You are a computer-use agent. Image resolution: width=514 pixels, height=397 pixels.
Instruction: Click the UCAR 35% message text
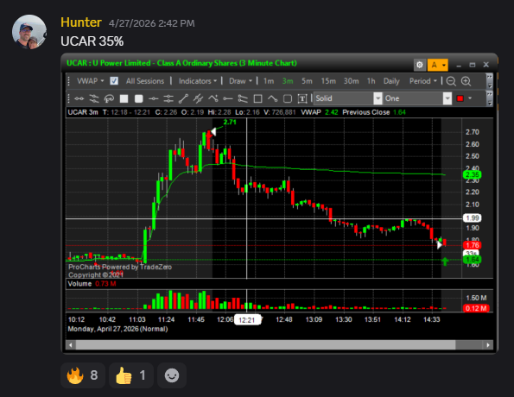92,41
